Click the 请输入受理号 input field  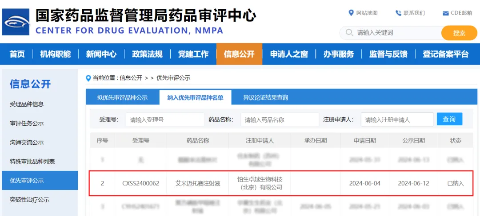[165, 120]
